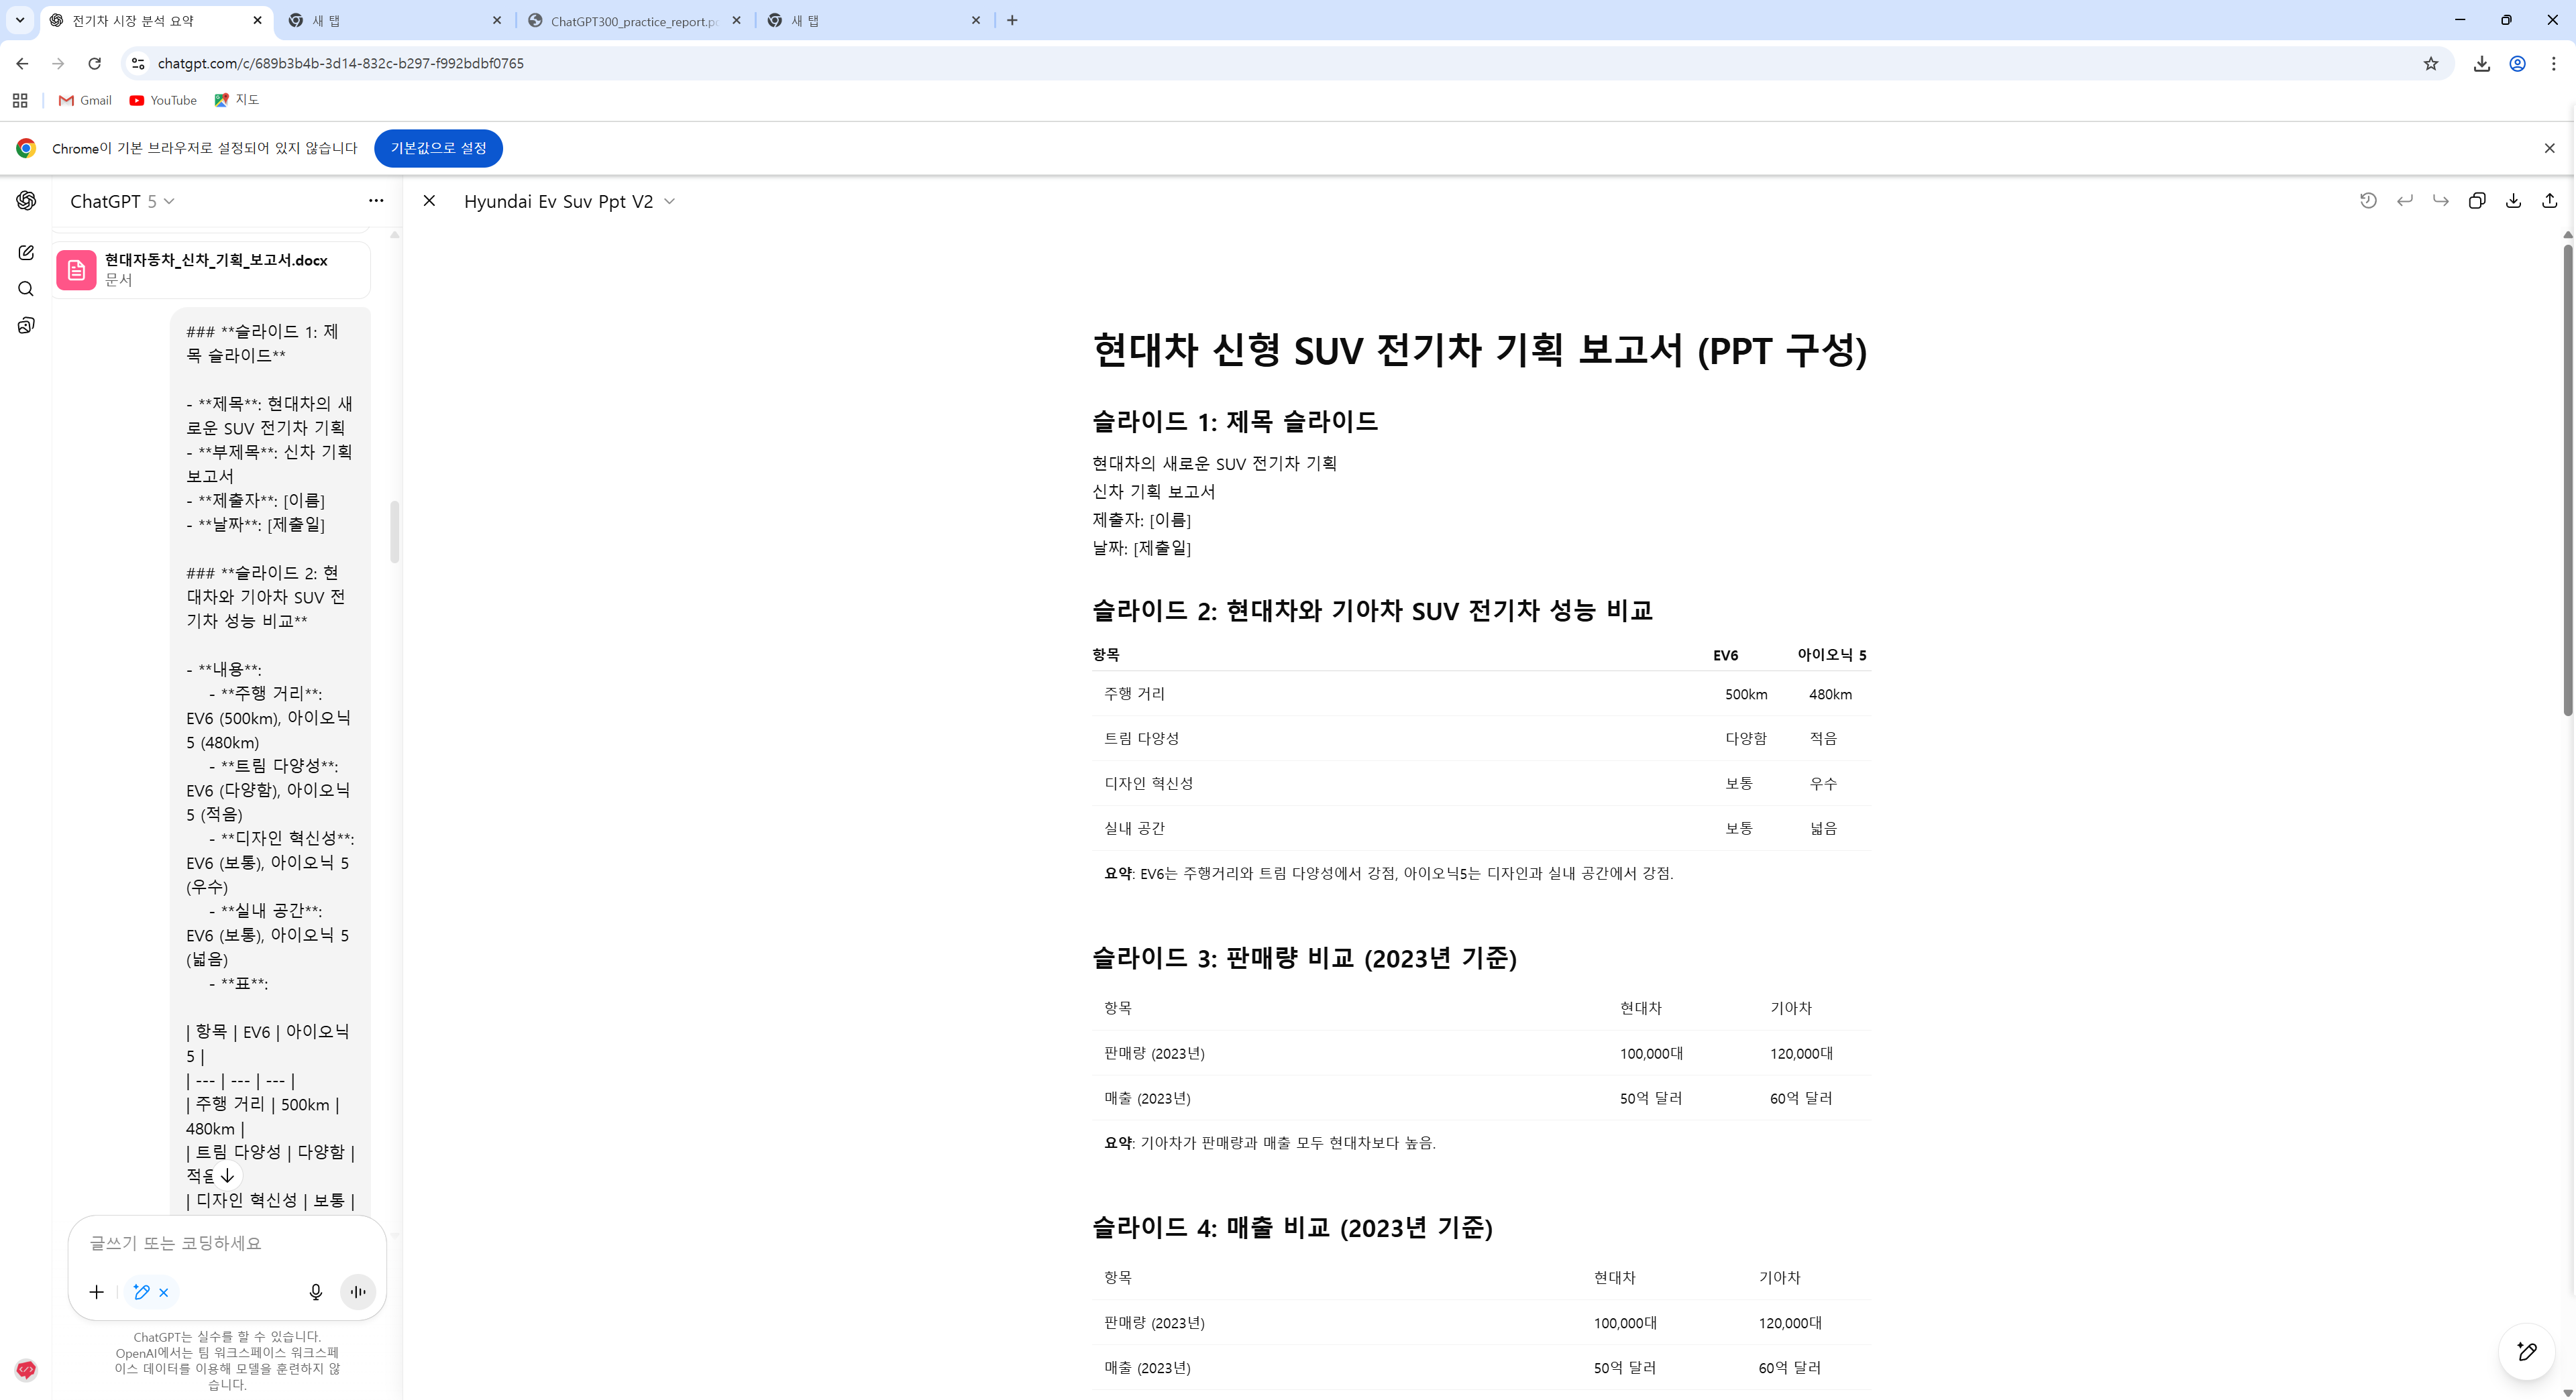Show canvas version history icon
This screenshot has width=2576, height=1400.
click(x=2368, y=201)
